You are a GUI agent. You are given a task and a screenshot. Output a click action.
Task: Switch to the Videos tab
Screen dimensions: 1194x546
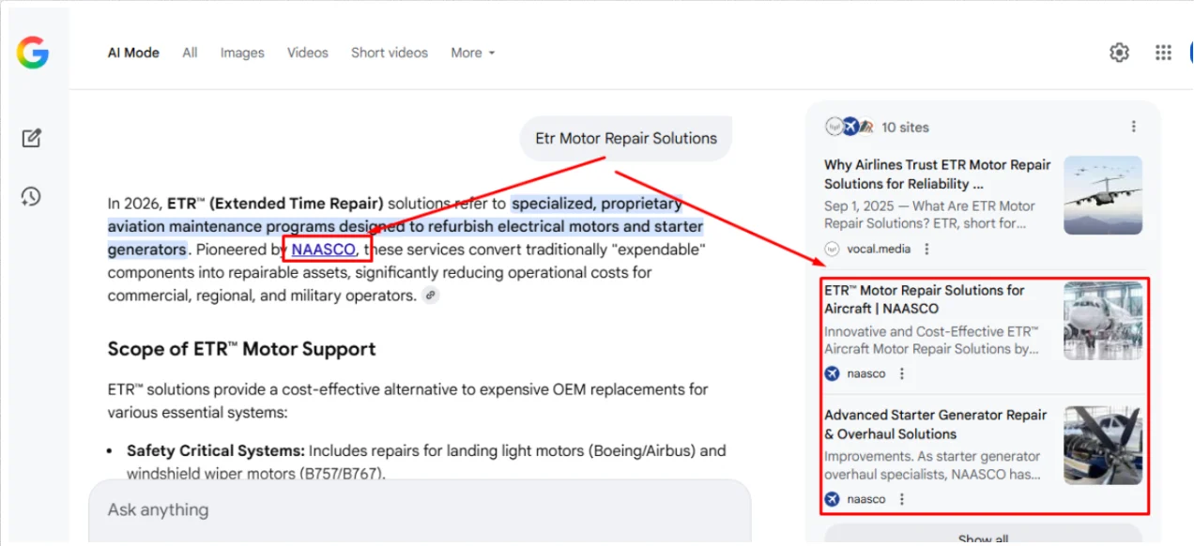pyautogui.click(x=308, y=53)
